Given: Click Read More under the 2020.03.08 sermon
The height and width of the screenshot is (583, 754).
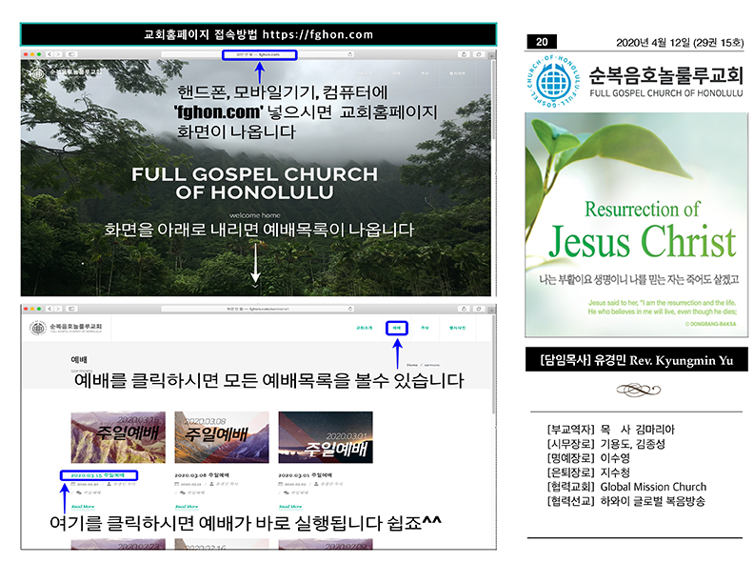Looking at the screenshot, I should click(187, 507).
